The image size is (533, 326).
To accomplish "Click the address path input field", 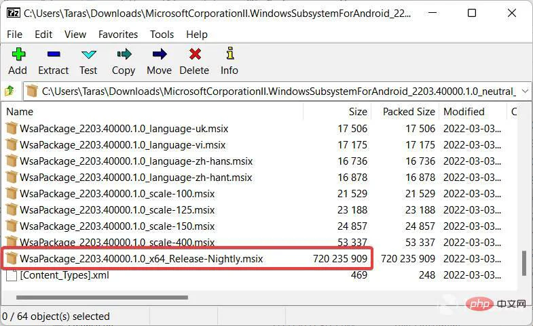I will 279,91.
